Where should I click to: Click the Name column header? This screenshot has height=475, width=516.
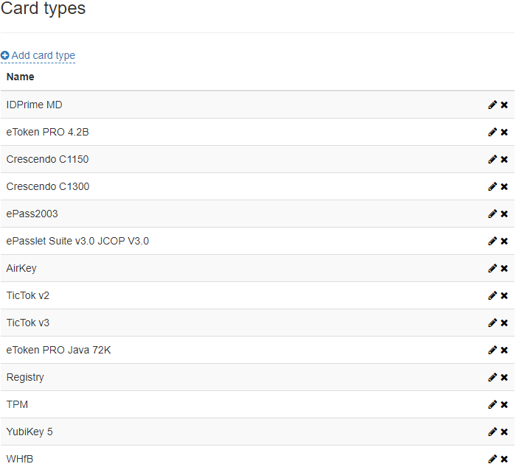point(20,77)
